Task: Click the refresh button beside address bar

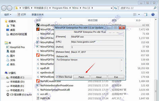Action: [115, 8]
